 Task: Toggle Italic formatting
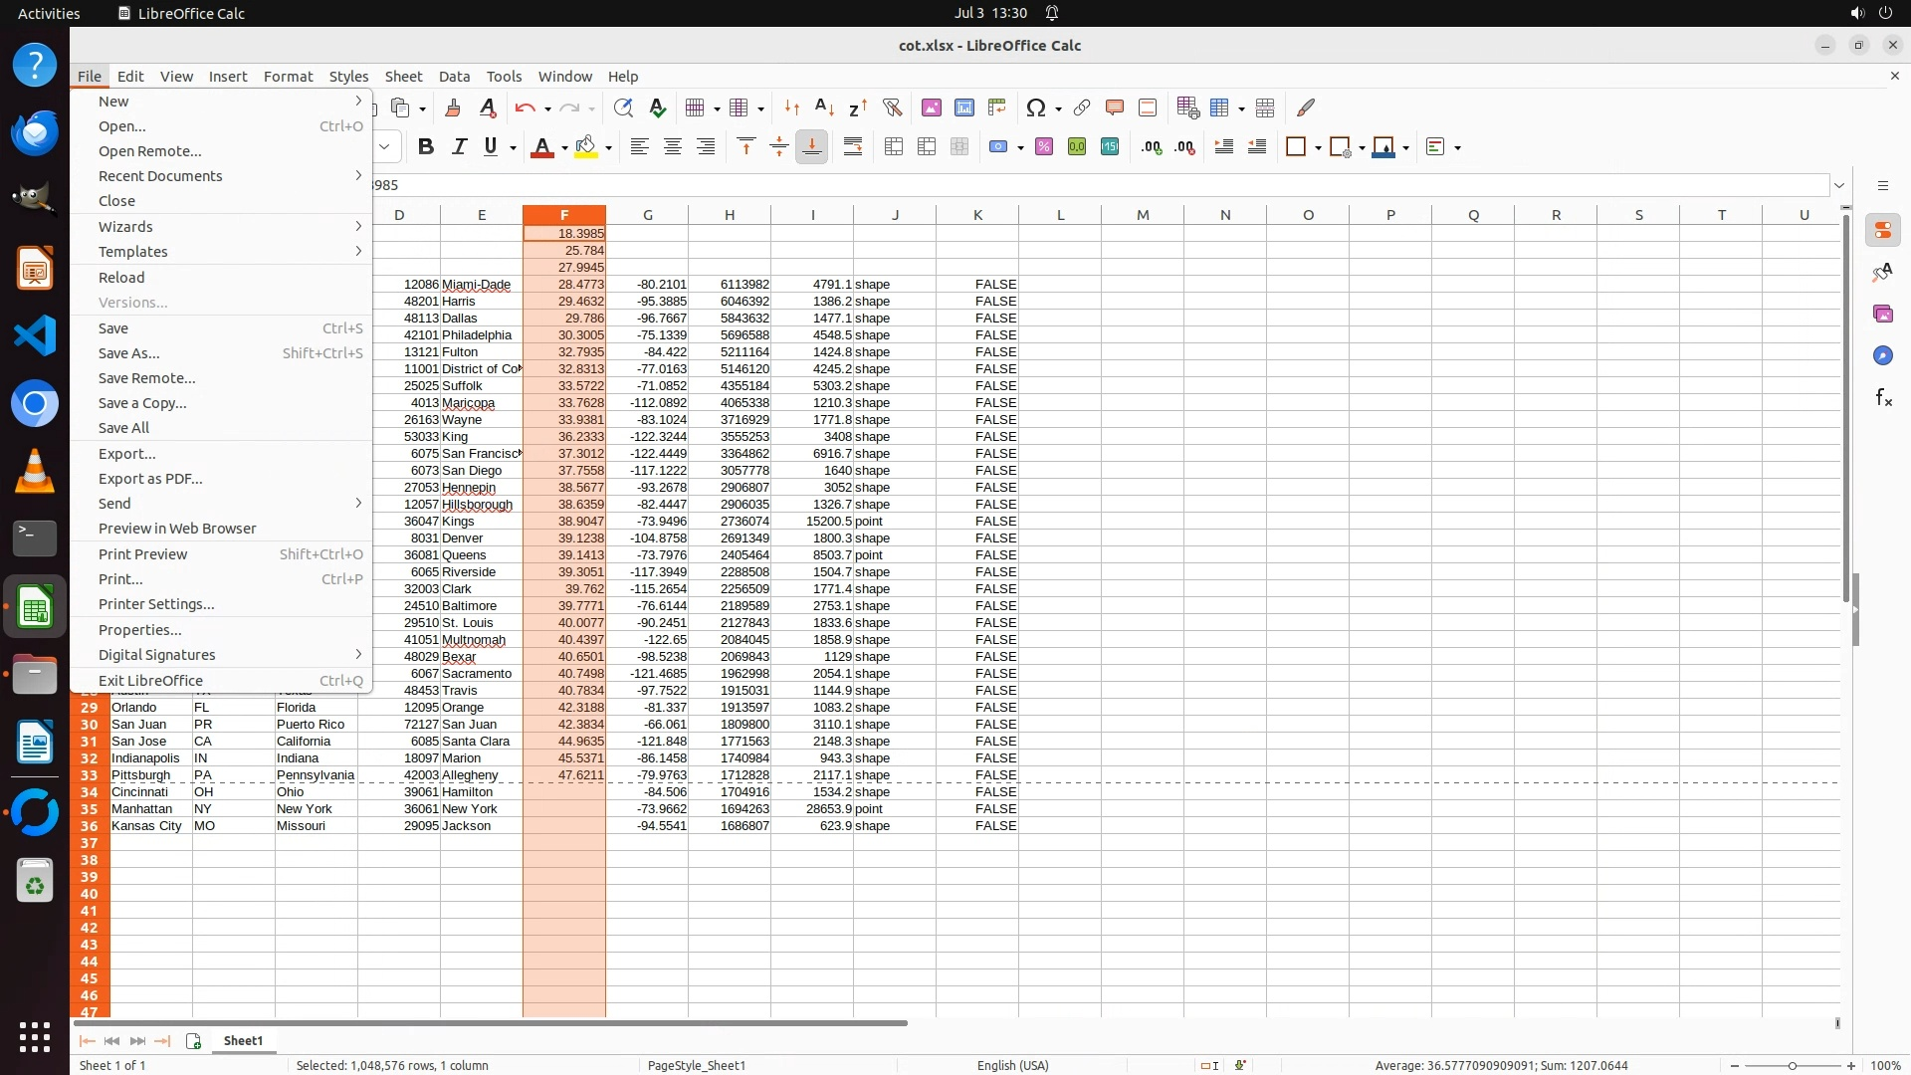pyautogui.click(x=459, y=147)
